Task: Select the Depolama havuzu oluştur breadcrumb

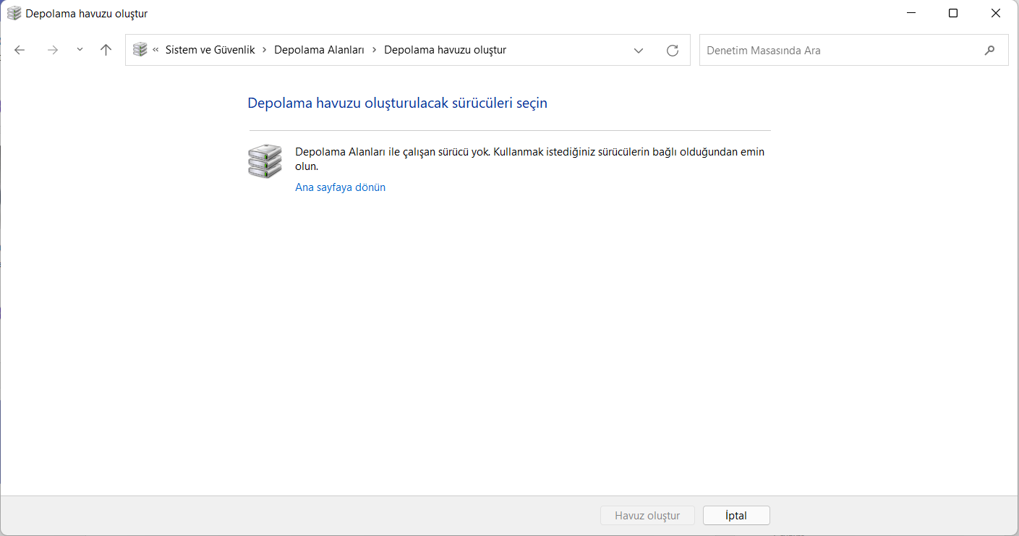Action: 445,50
